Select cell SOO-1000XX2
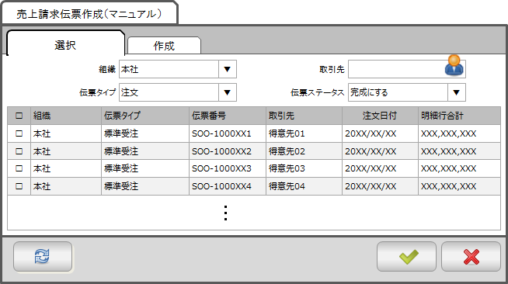The height and width of the screenshot is (284, 508). (228, 151)
